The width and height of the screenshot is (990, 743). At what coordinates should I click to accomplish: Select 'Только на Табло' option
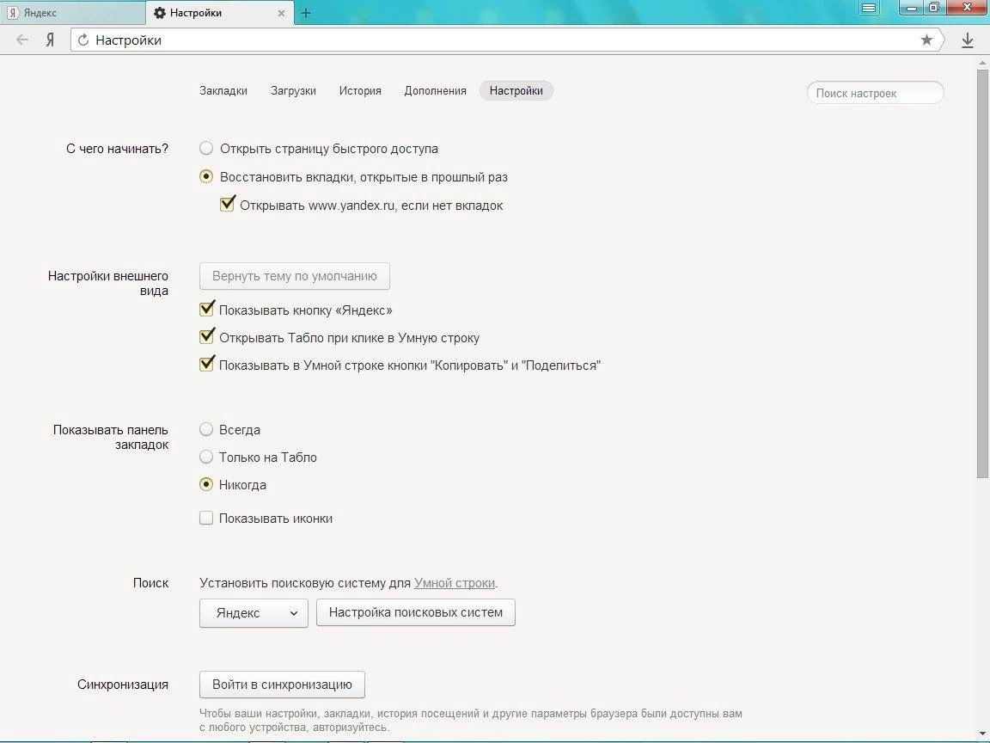(x=206, y=457)
